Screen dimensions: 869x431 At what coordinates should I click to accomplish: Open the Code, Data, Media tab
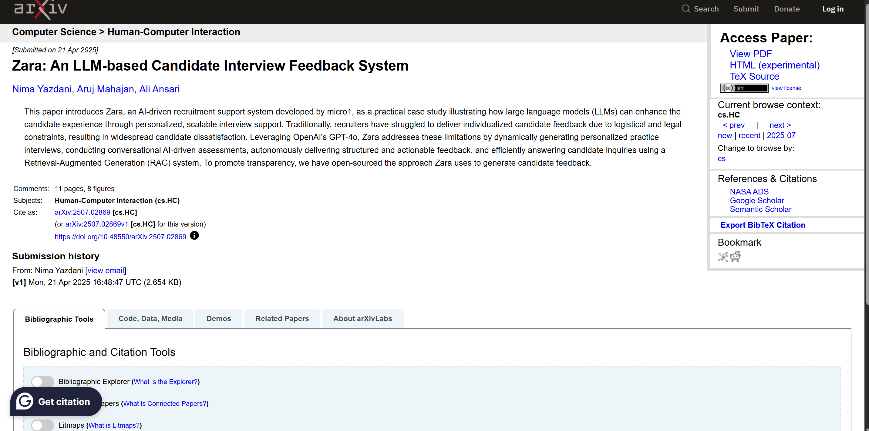[x=150, y=318]
